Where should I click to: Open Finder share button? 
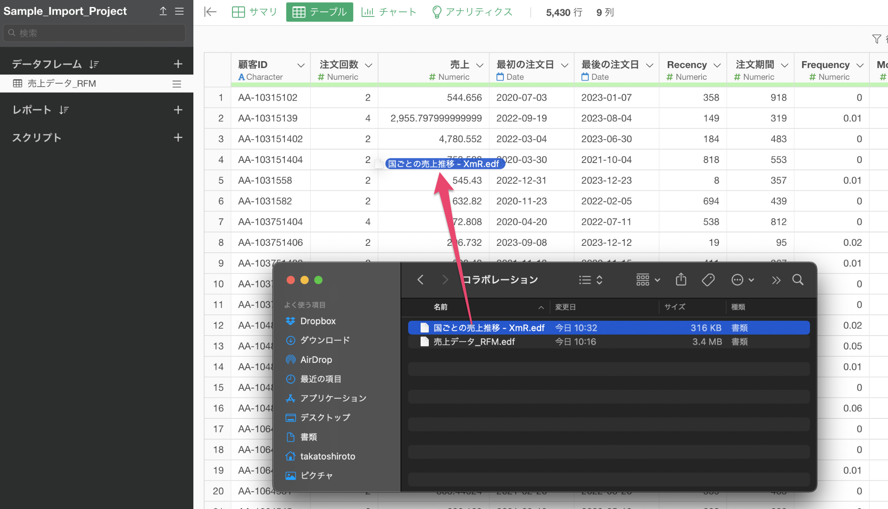(681, 280)
